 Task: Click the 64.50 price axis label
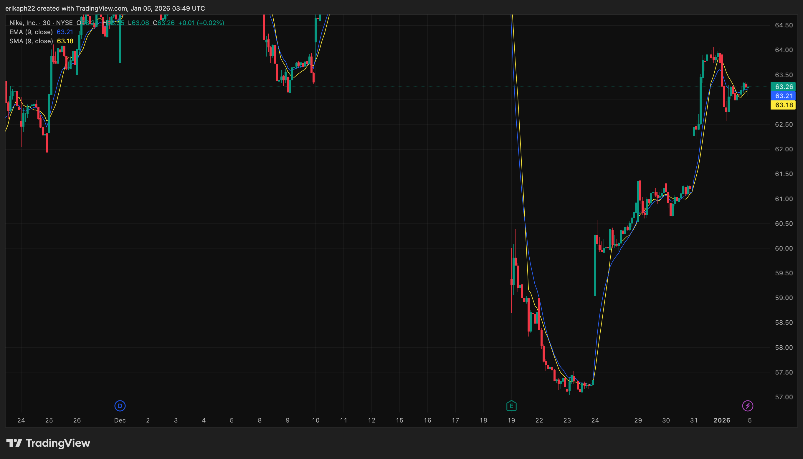784,25
